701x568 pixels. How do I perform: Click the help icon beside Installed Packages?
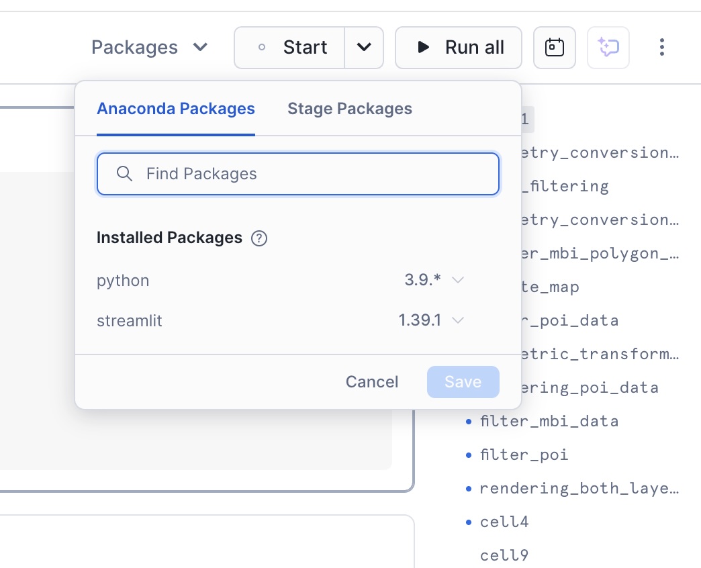pyautogui.click(x=259, y=238)
